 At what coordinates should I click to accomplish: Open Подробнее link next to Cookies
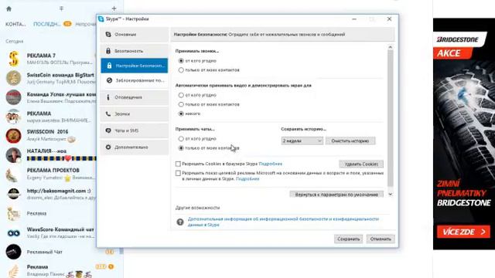point(270,164)
